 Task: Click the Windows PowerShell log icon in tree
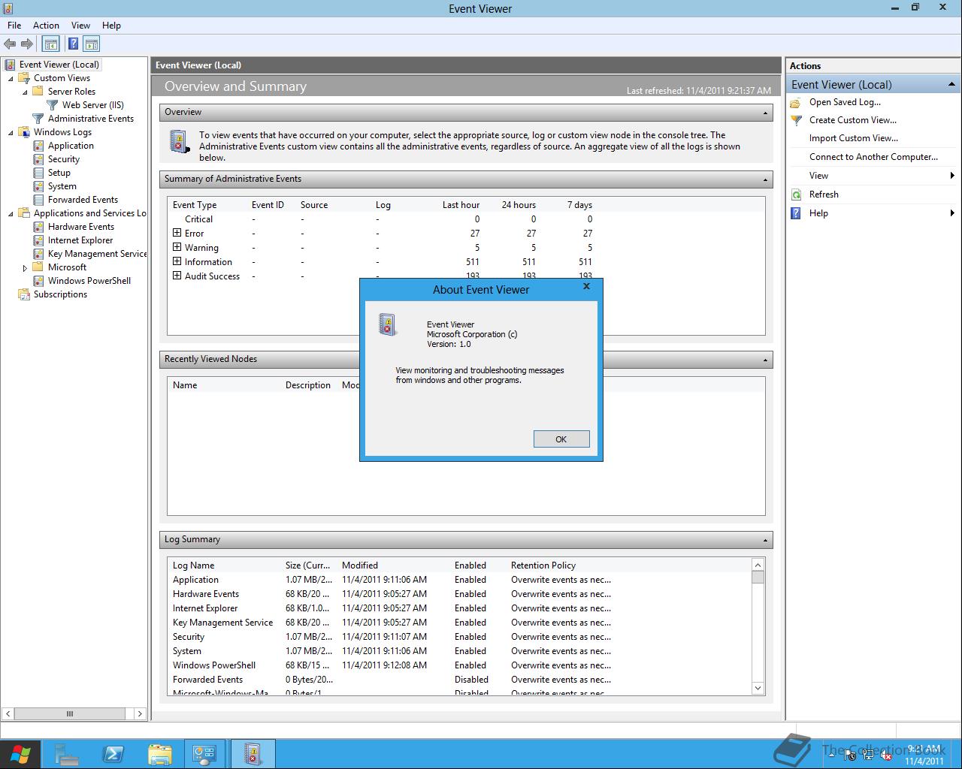coord(38,281)
